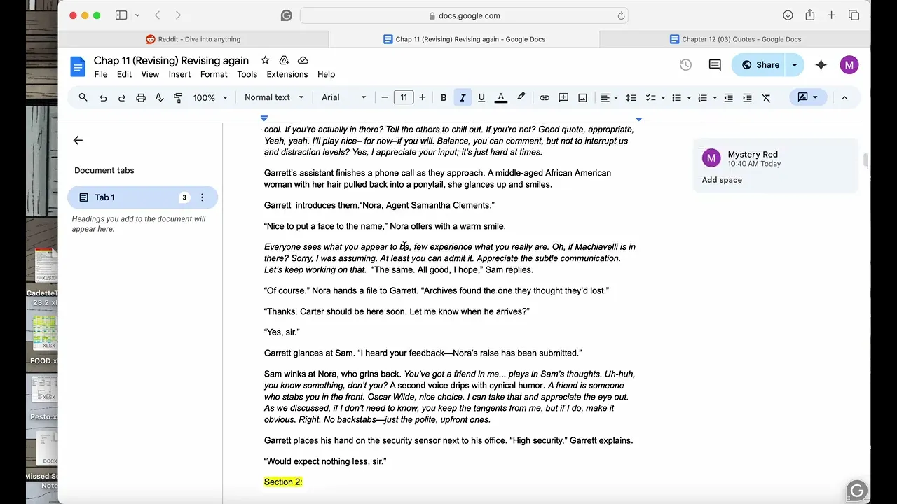View the cloud document status
This screenshot has width=897, height=504.
[303, 60]
